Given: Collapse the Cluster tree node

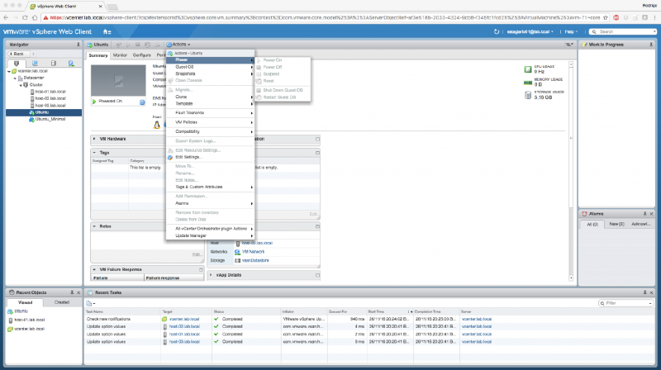Looking at the screenshot, I should tap(21, 85).
